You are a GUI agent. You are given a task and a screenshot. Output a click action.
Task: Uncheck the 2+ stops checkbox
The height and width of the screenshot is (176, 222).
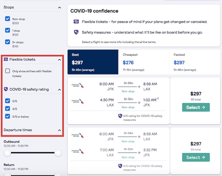coord(7,42)
